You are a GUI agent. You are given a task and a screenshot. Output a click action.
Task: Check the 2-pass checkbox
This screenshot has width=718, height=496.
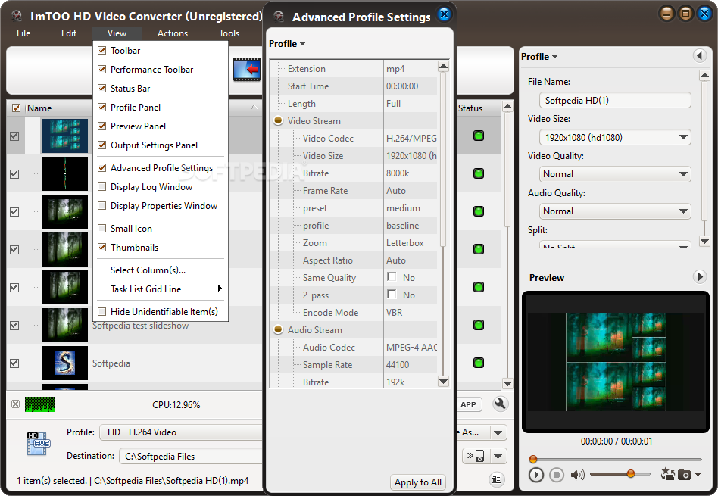coord(392,294)
